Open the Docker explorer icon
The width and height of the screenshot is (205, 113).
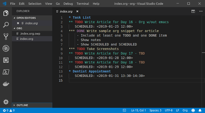(x=6, y=84)
